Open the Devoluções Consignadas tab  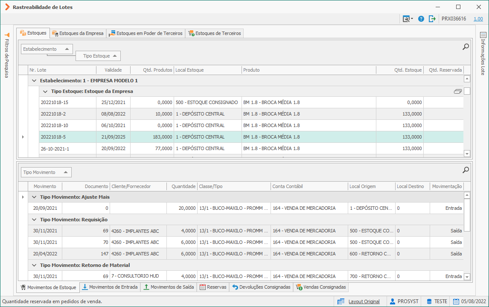click(x=261, y=287)
